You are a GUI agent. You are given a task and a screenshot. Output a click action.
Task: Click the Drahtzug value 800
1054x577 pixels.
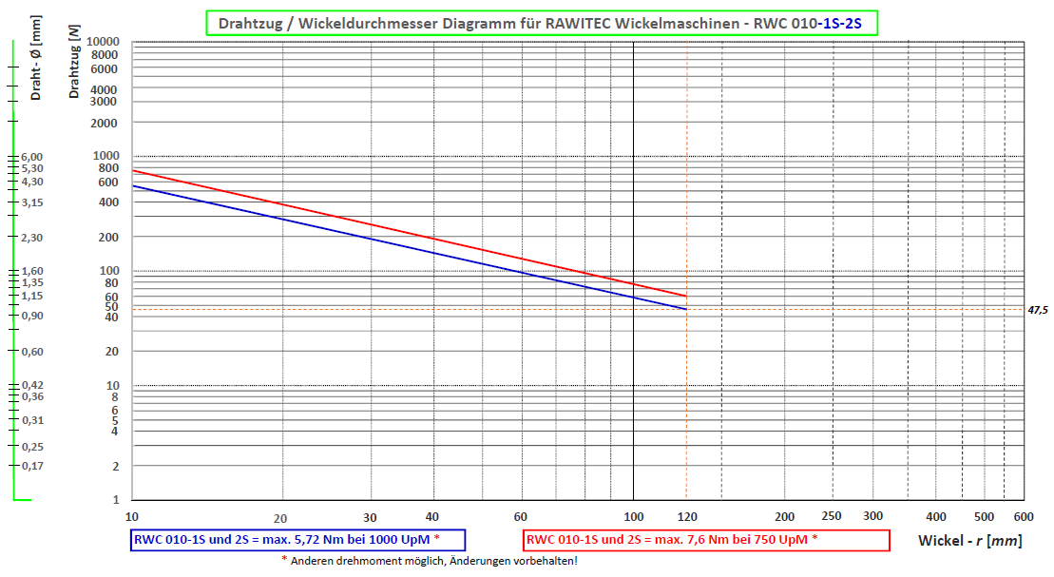[x=108, y=168]
